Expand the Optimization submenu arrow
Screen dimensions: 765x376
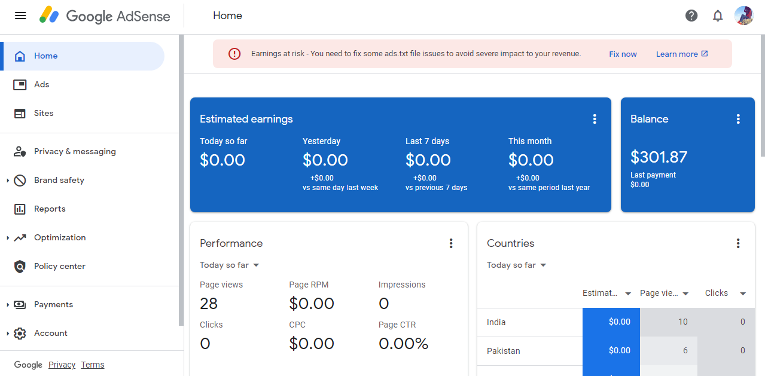pyautogui.click(x=8, y=237)
